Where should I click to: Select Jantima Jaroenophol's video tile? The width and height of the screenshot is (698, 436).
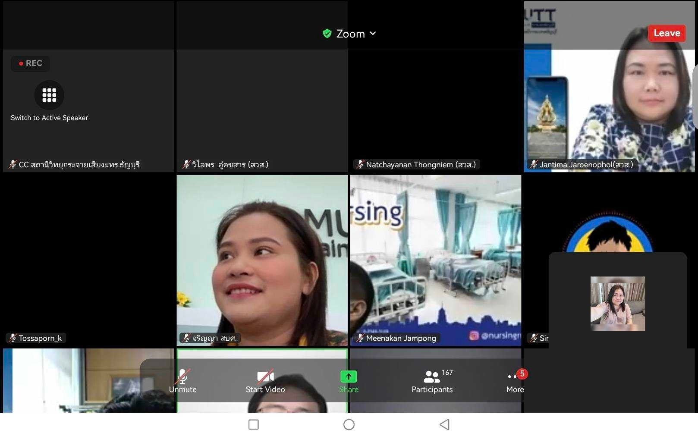(x=610, y=86)
